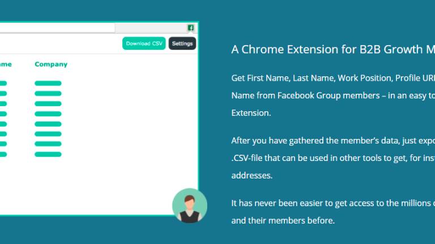Select the last Company row placeholder bar
435x244 pixels.
[48, 154]
